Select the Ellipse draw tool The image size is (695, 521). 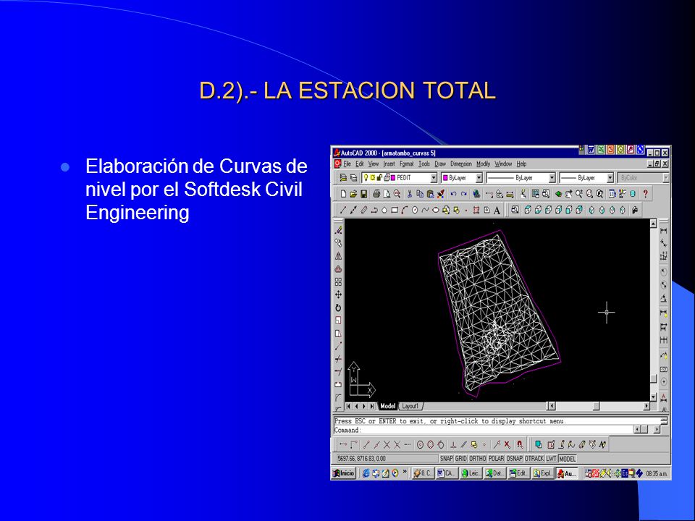pos(435,211)
